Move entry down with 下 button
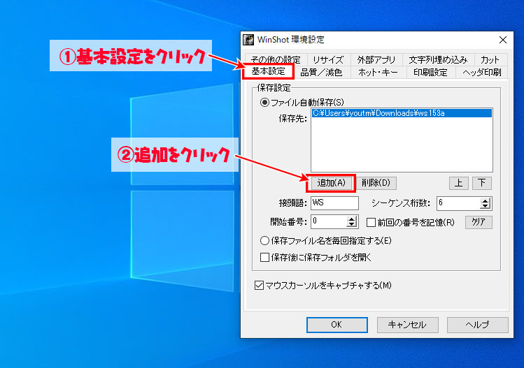The image size is (524, 368). tap(481, 183)
